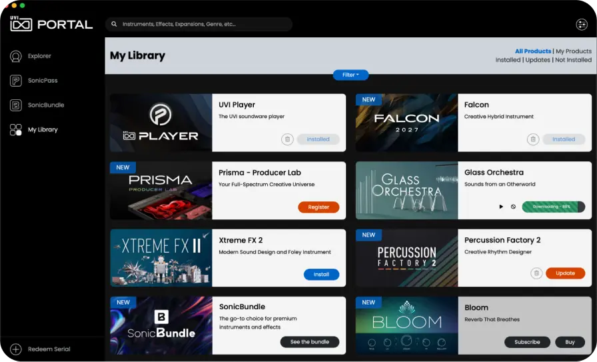Cancel the Glass Orchestra download
Viewport: 597px width, 362px height.
pos(513,207)
